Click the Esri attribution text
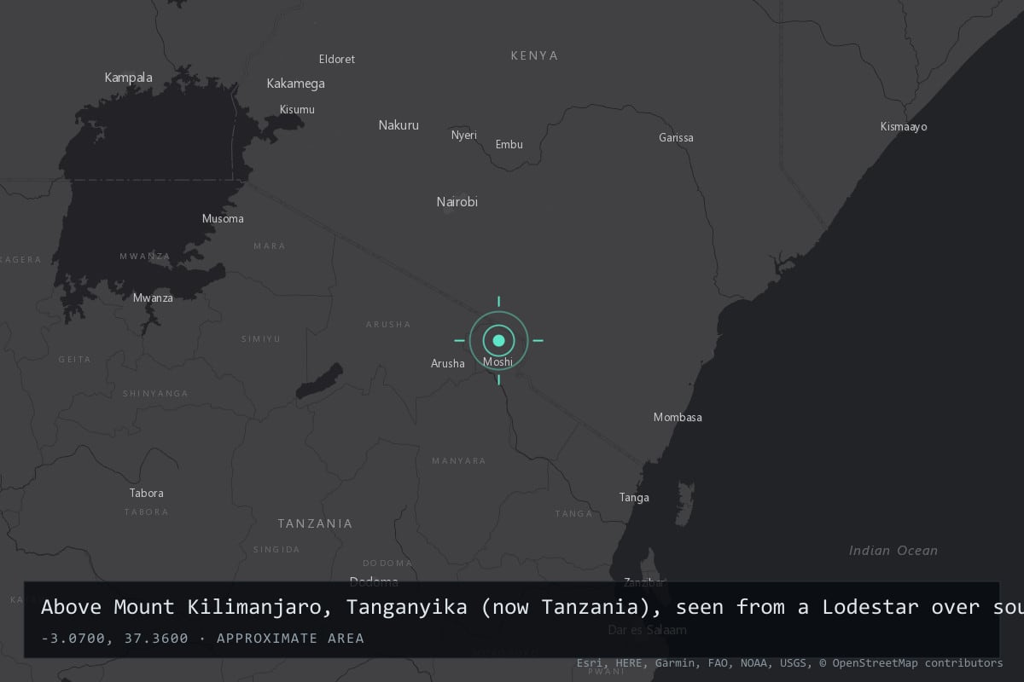Image resolution: width=1024 pixels, height=682 pixels. (590, 662)
